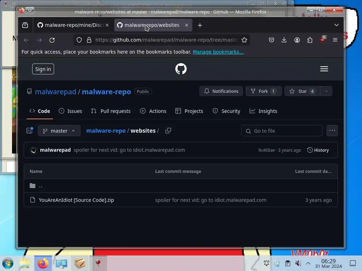
Task: Close the malware-repo/mine tab
Action: click(107, 25)
